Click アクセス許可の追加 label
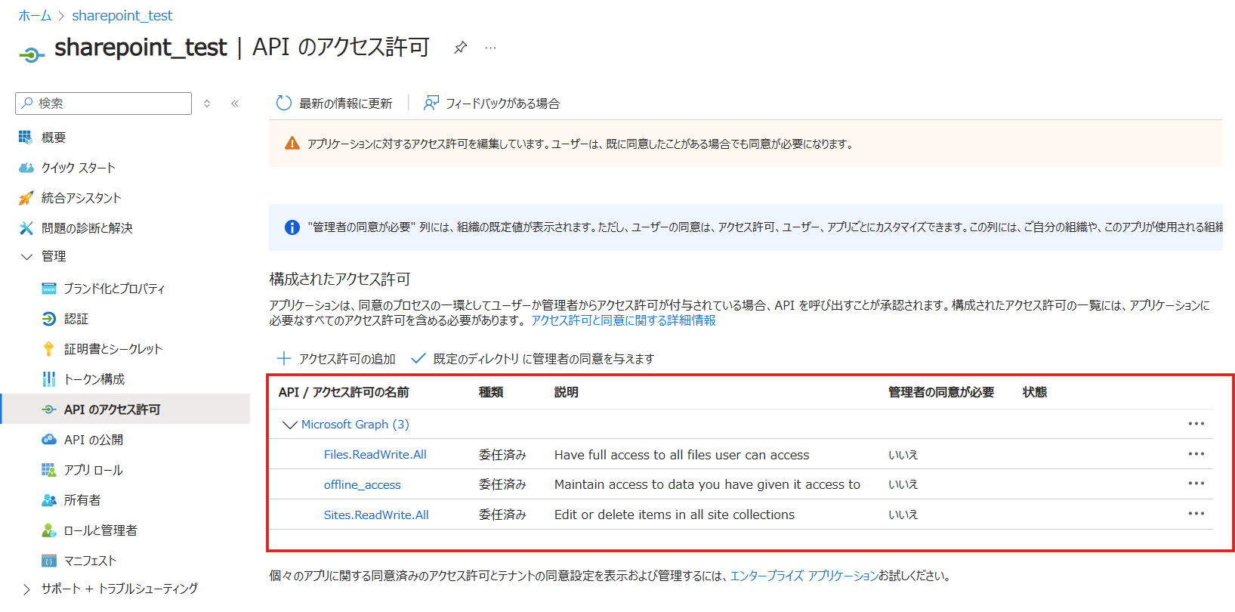 click(x=347, y=359)
